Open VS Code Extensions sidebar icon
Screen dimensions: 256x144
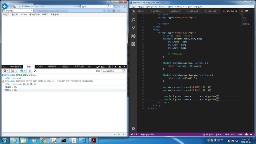click(133, 44)
